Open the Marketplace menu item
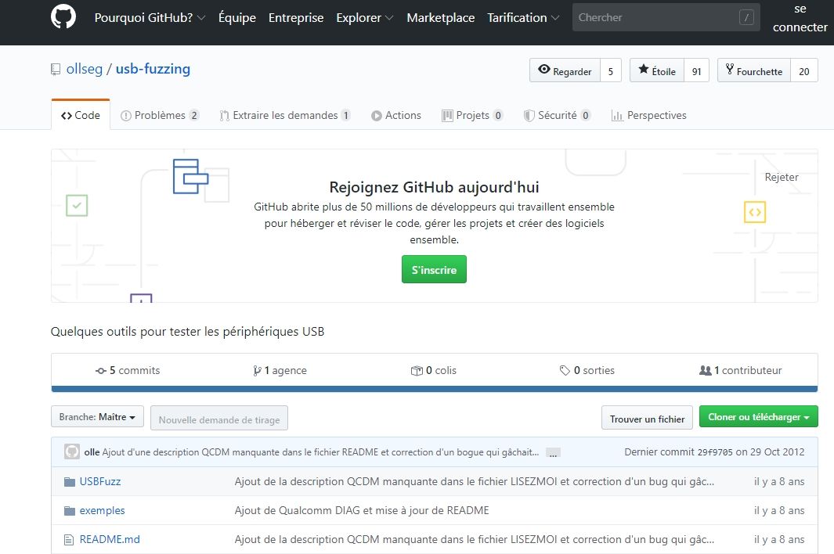The height and width of the screenshot is (554, 834). tap(440, 17)
